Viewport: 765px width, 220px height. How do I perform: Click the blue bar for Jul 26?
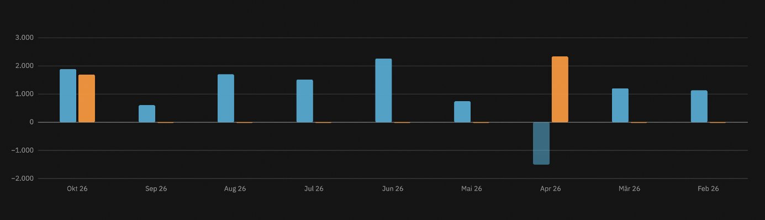pyautogui.click(x=305, y=101)
